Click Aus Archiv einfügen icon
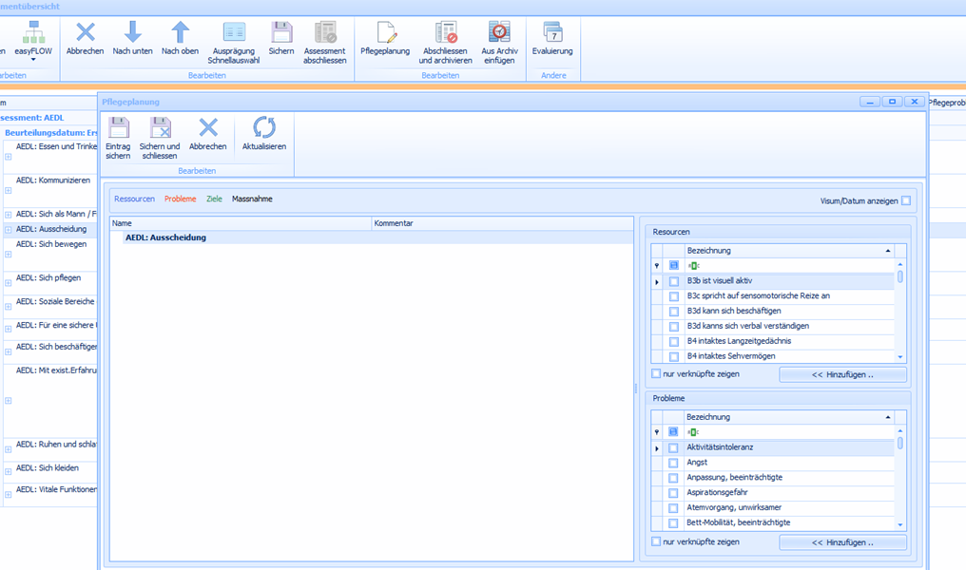Image resolution: width=966 pixels, height=570 pixels. click(x=498, y=33)
